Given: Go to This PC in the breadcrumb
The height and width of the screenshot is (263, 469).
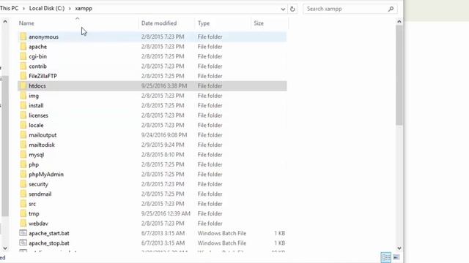Looking at the screenshot, I should point(9,8).
